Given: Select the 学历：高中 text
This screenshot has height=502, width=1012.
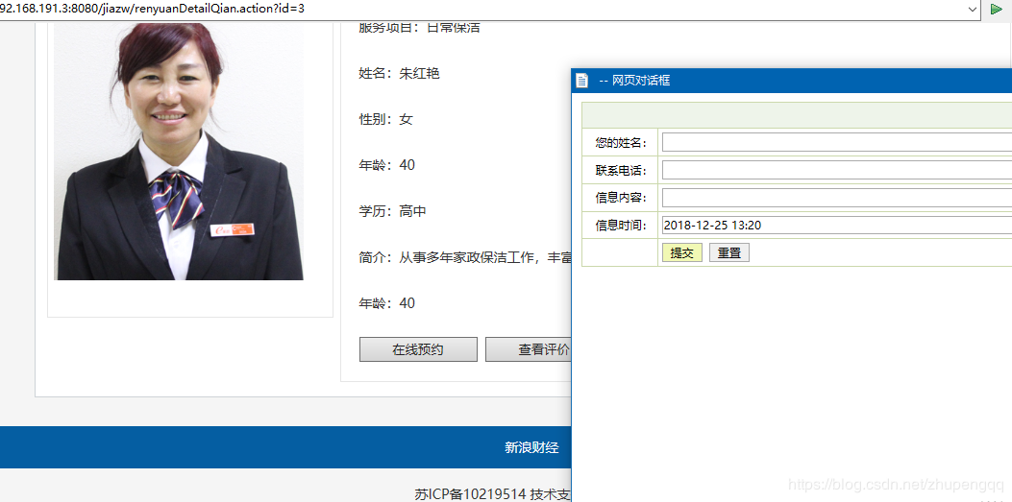Looking at the screenshot, I should pyautogui.click(x=392, y=211).
